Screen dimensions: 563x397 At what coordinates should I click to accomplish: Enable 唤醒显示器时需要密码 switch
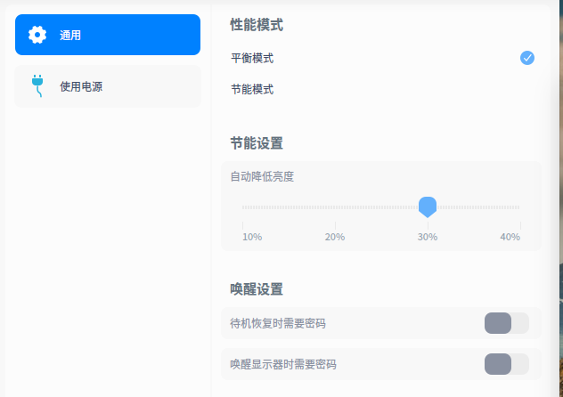pos(506,364)
